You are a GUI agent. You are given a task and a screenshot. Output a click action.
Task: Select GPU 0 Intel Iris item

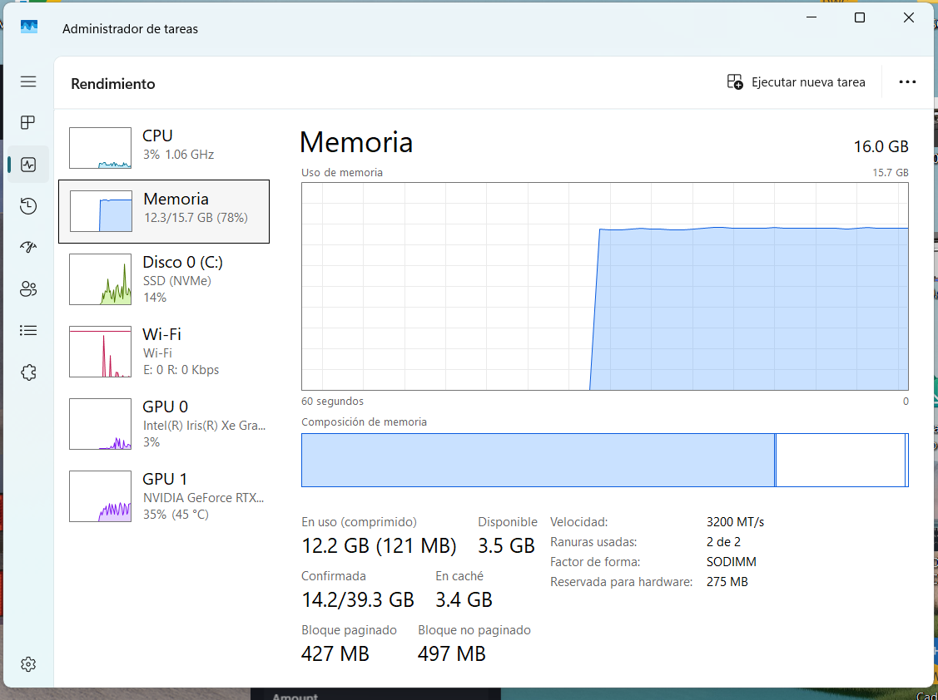tap(164, 424)
